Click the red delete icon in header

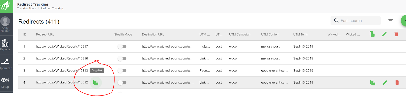[396, 34]
